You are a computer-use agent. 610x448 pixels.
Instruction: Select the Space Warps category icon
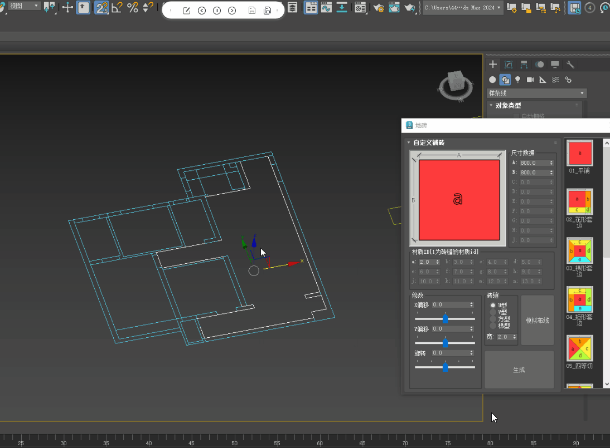555,80
